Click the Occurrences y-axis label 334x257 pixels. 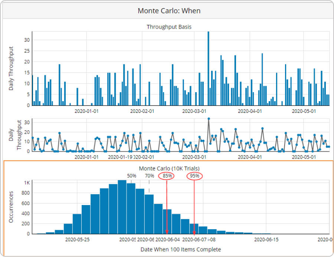click(x=11, y=207)
